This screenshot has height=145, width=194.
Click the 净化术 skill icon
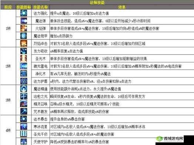[x=24, y=74]
